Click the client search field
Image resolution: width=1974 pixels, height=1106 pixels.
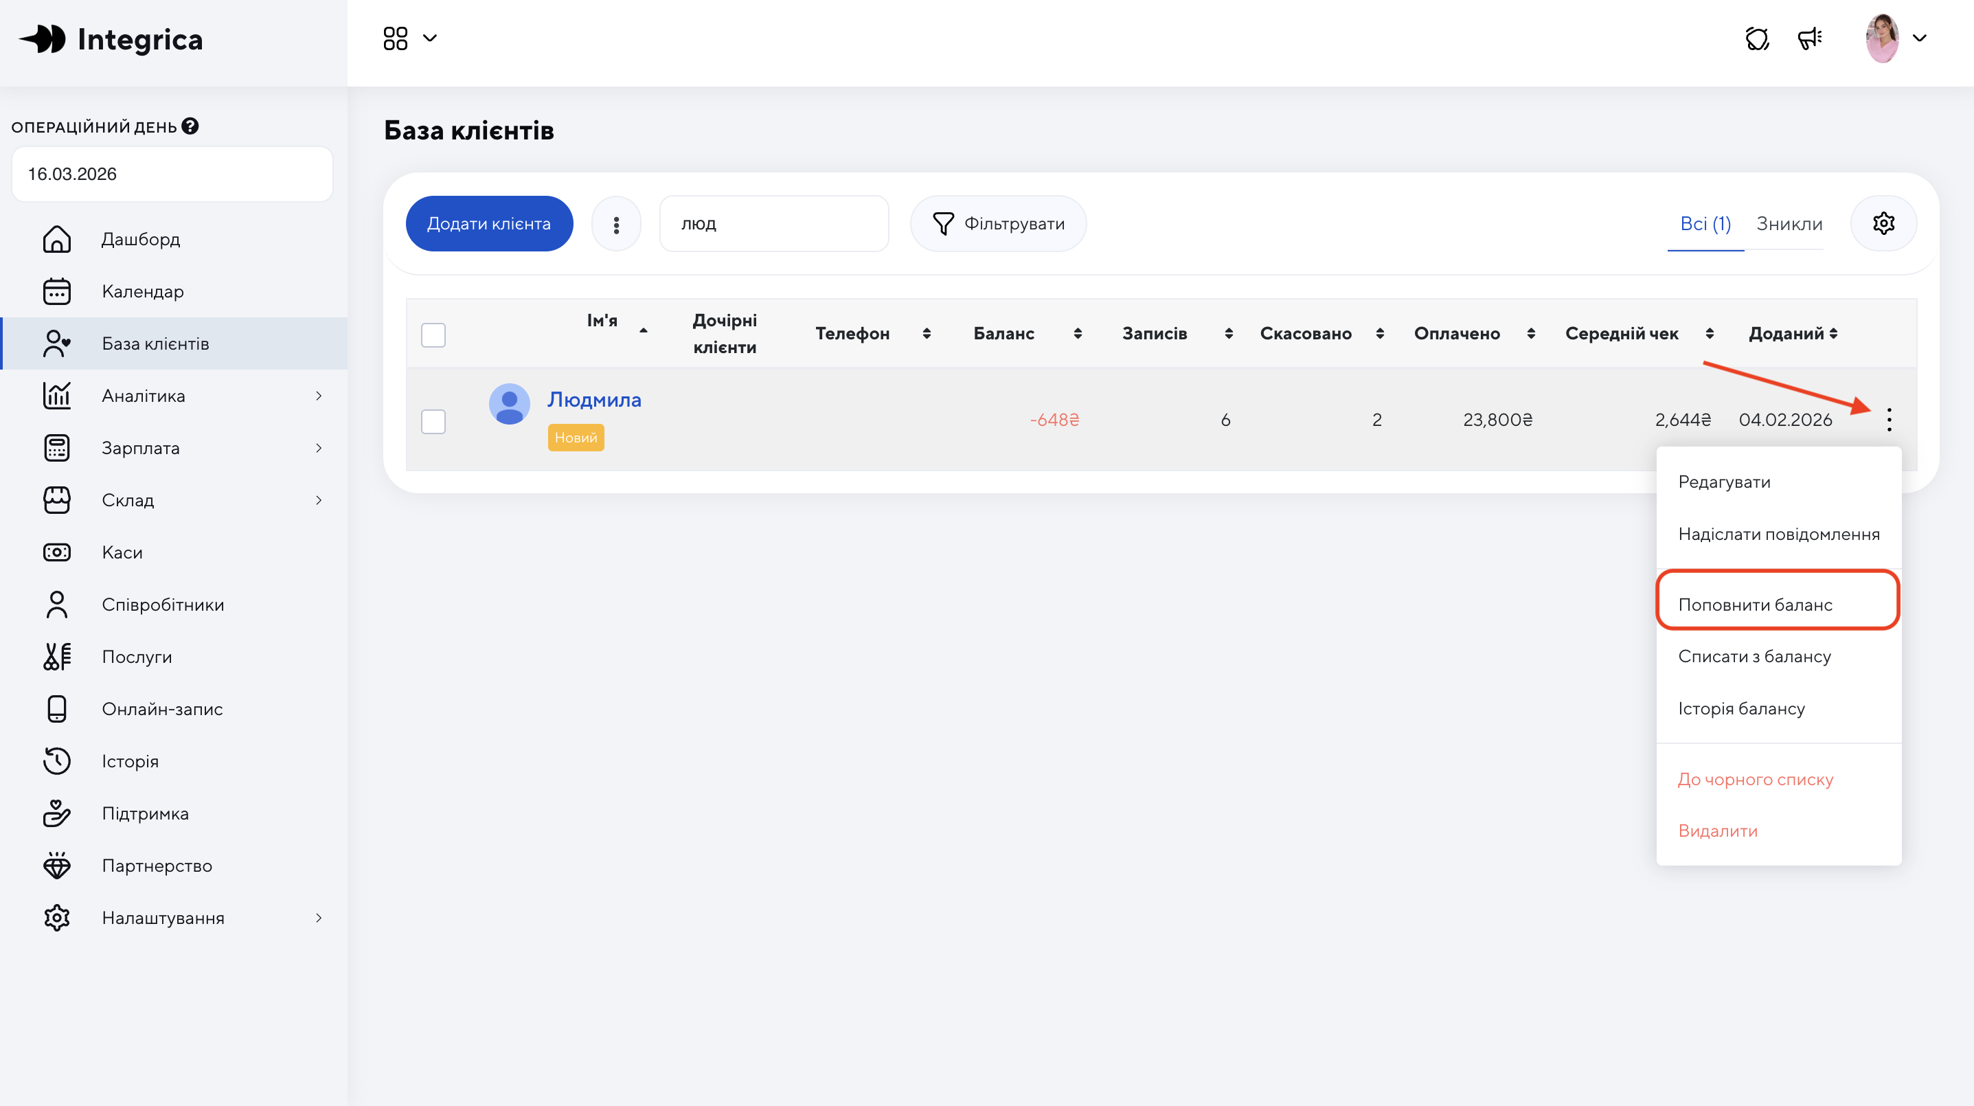pyautogui.click(x=774, y=224)
